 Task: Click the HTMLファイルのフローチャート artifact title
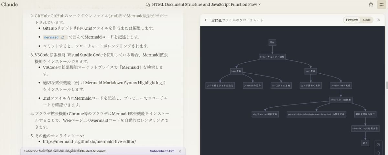click(x=237, y=20)
